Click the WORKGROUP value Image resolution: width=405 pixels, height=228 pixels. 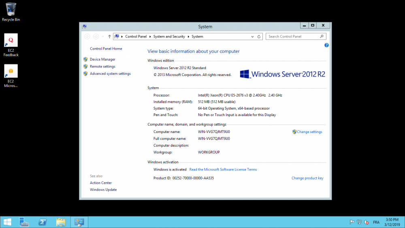coord(209,152)
